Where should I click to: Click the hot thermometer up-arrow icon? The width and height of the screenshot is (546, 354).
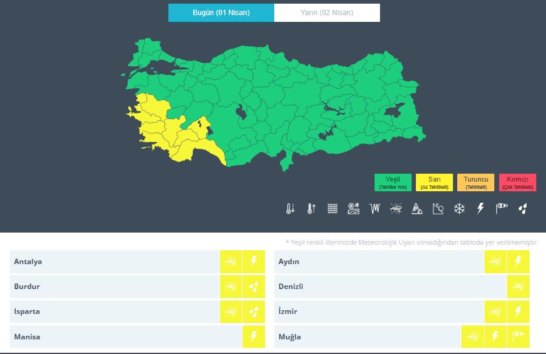[311, 209]
